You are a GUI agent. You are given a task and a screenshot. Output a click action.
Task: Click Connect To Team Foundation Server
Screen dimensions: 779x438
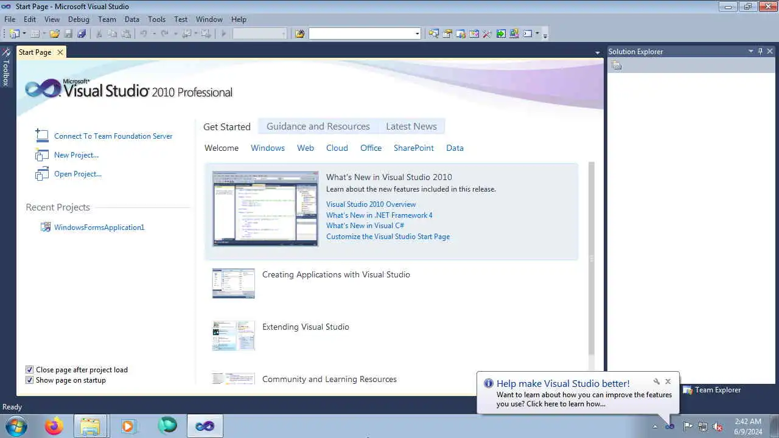pyautogui.click(x=113, y=136)
